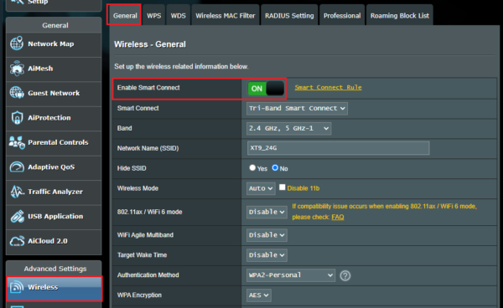The image size is (503, 308).
Task: Open Network Map menu entry
Action: pyautogui.click(x=54, y=44)
